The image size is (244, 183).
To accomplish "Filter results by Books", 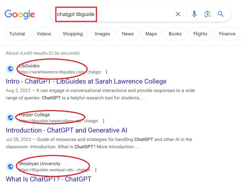I will pyautogui.click(x=175, y=34).
